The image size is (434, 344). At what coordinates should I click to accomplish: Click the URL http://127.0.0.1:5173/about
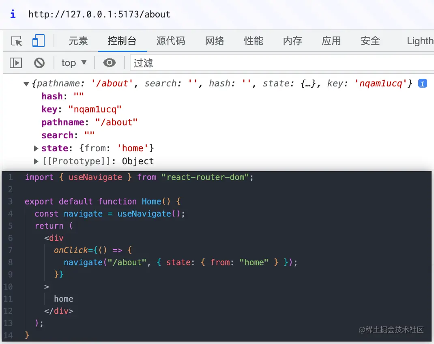pos(99,14)
